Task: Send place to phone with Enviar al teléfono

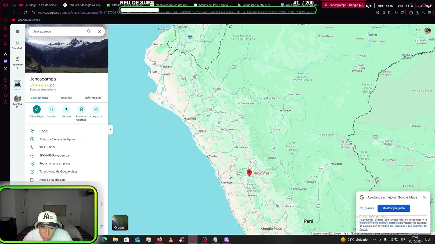Action: point(81,113)
